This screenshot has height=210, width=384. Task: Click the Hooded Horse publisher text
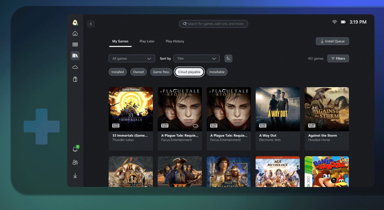pos(319,140)
